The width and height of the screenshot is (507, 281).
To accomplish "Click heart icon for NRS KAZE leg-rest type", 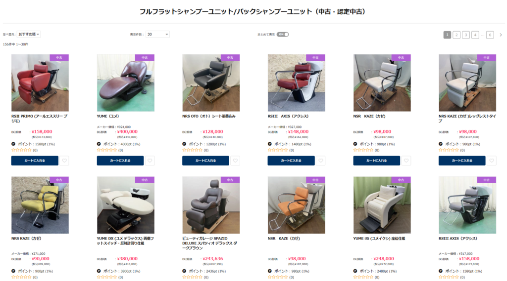I will point(492,161).
